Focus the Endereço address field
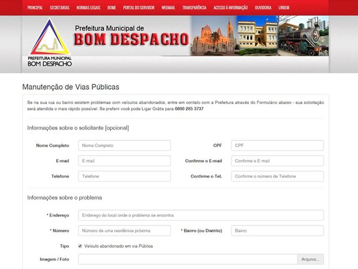The height and width of the screenshot is (269, 358). pos(201,215)
